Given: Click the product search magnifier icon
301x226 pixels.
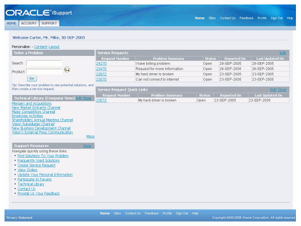Looking at the screenshot, I should pyautogui.click(x=67, y=69).
